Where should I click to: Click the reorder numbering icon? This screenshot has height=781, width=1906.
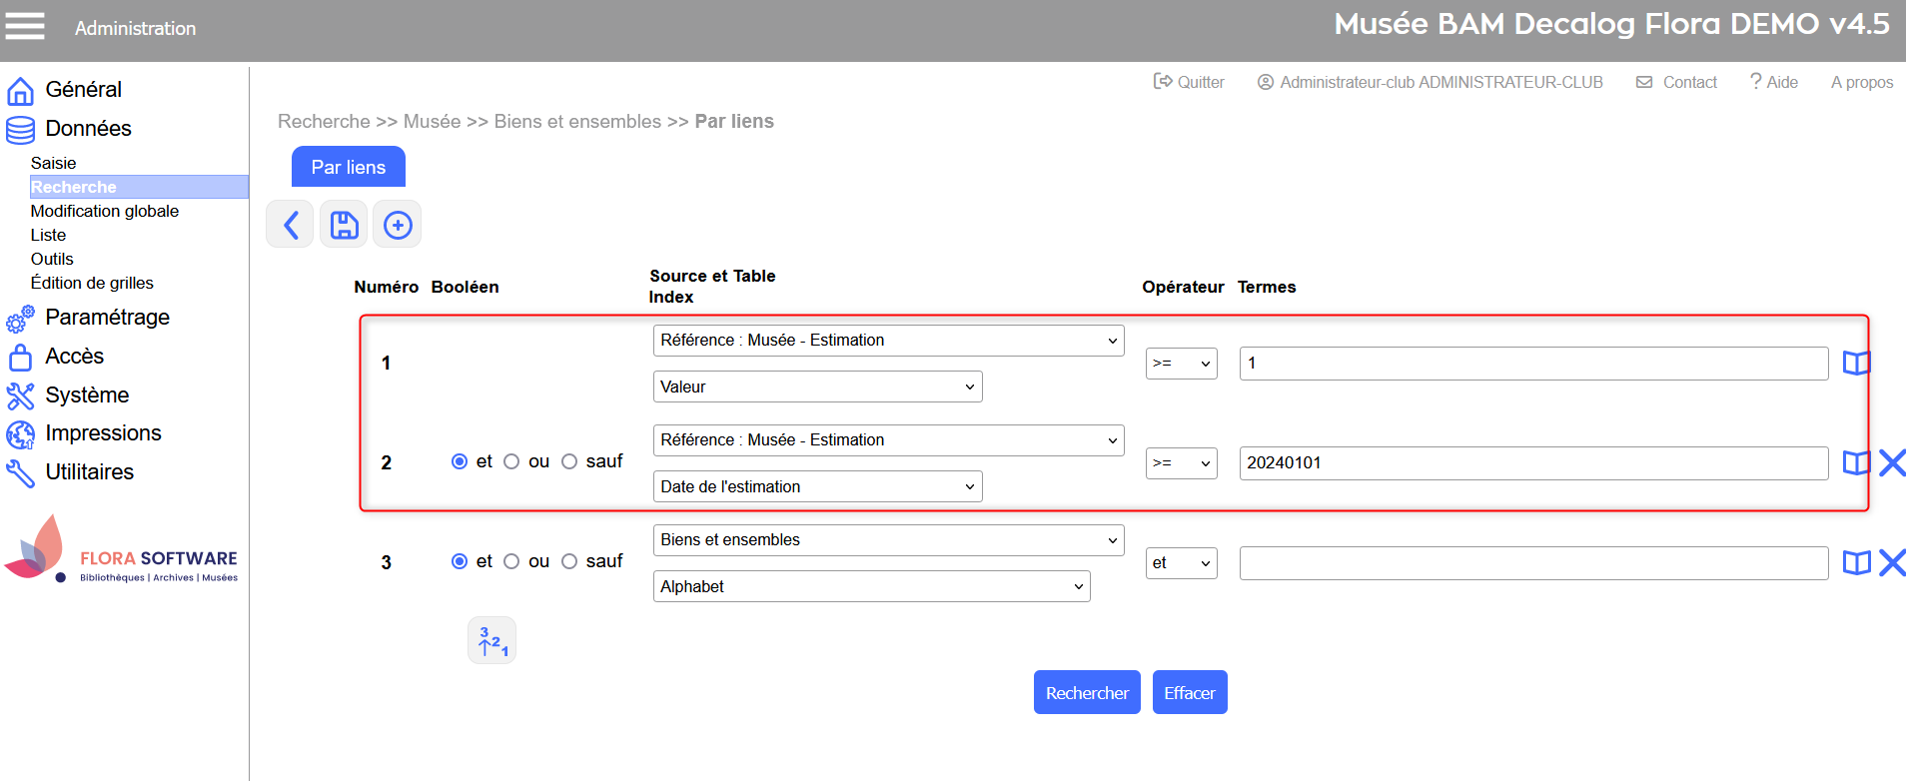[491, 640]
